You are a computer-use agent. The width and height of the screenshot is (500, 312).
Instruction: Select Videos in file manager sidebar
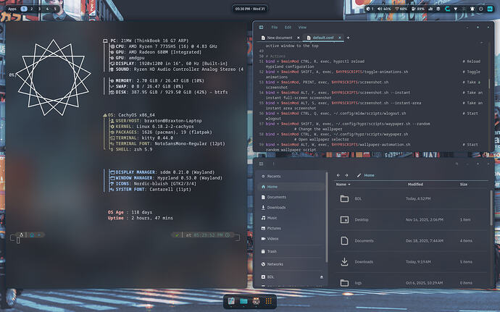[x=291, y=239]
